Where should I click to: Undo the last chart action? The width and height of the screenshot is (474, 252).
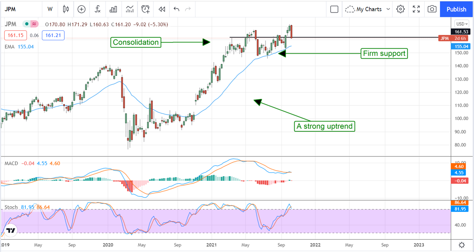coord(176,9)
